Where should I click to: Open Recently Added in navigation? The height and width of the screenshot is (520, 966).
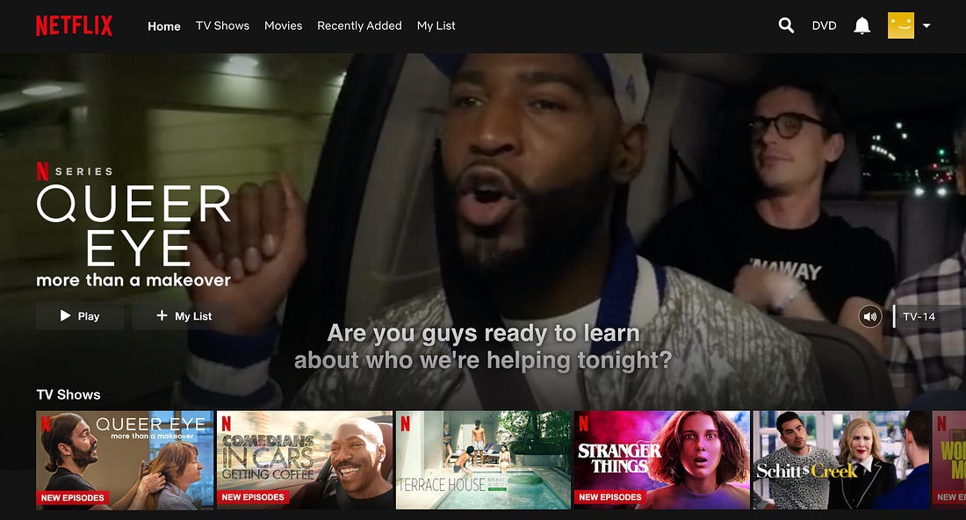coord(359,25)
